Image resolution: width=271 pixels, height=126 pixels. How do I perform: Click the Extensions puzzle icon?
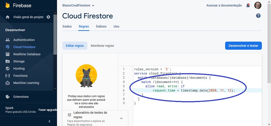click(x=8, y=97)
